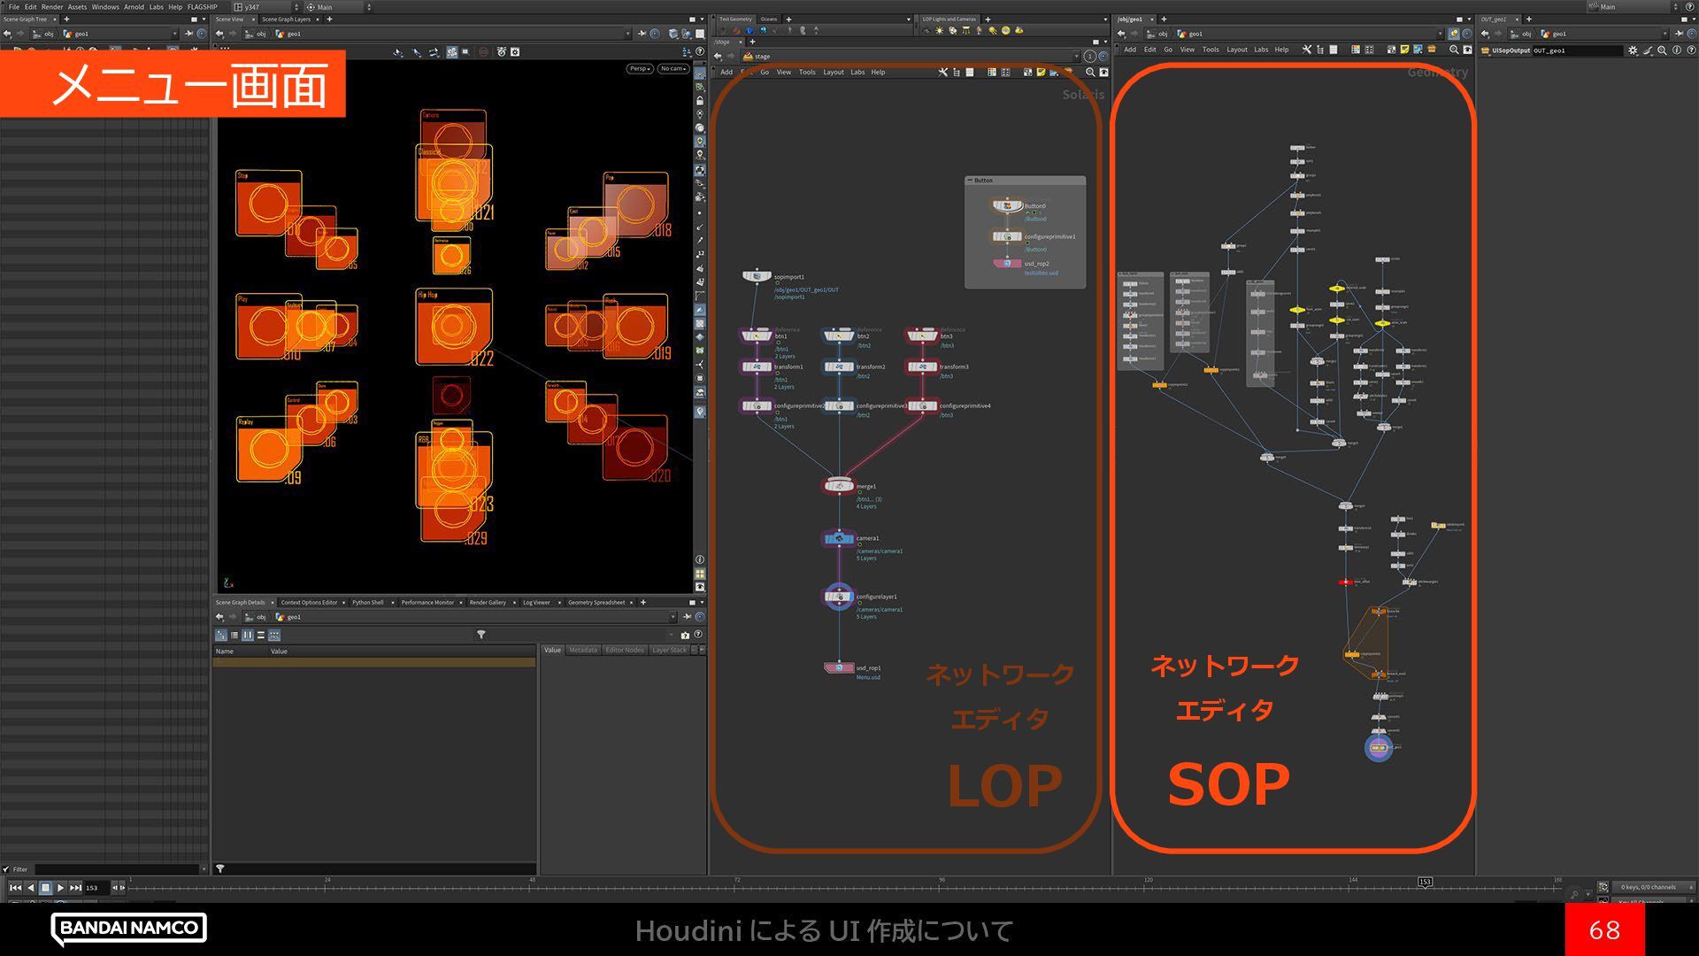Select the camera1 node in stage network
The width and height of the screenshot is (1699, 956).
click(838, 538)
